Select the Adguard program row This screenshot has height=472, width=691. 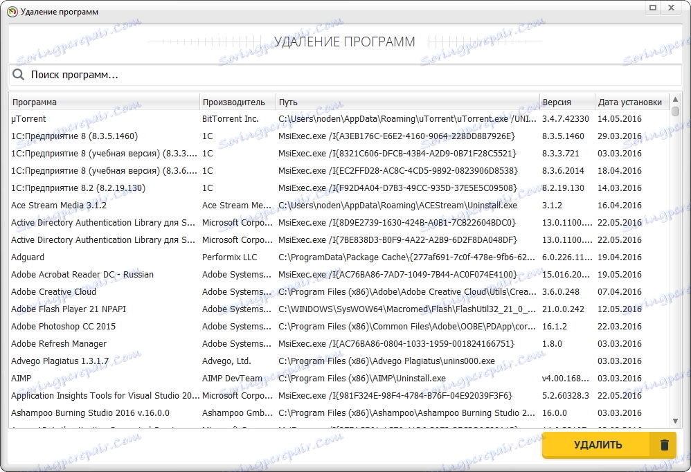[x=339, y=257]
